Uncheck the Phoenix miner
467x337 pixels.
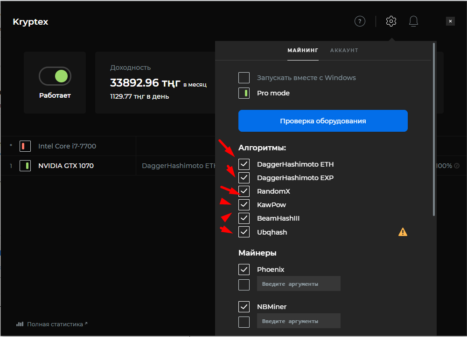point(244,269)
